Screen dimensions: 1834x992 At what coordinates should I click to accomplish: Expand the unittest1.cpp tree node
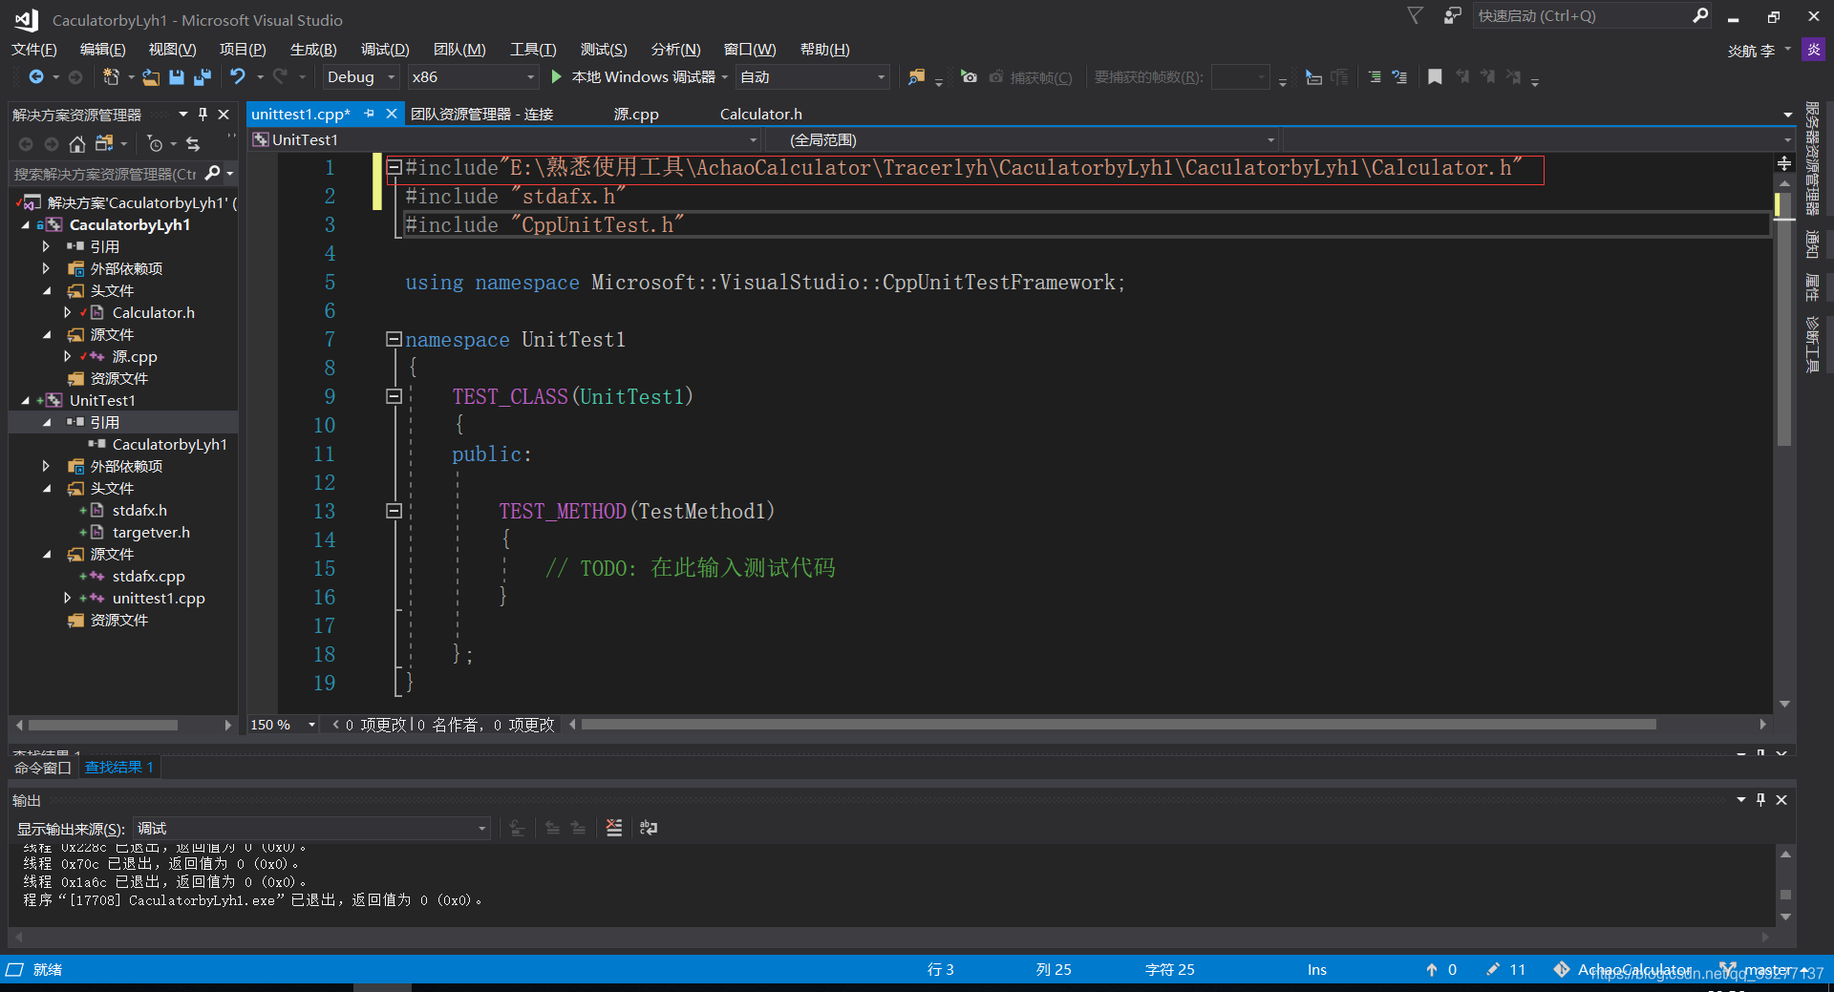coord(67,598)
